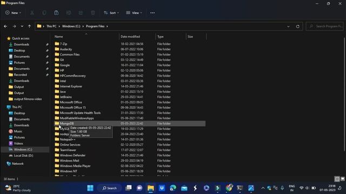Switch to details view layout icon
346x194 pixels.
tap(337, 179)
